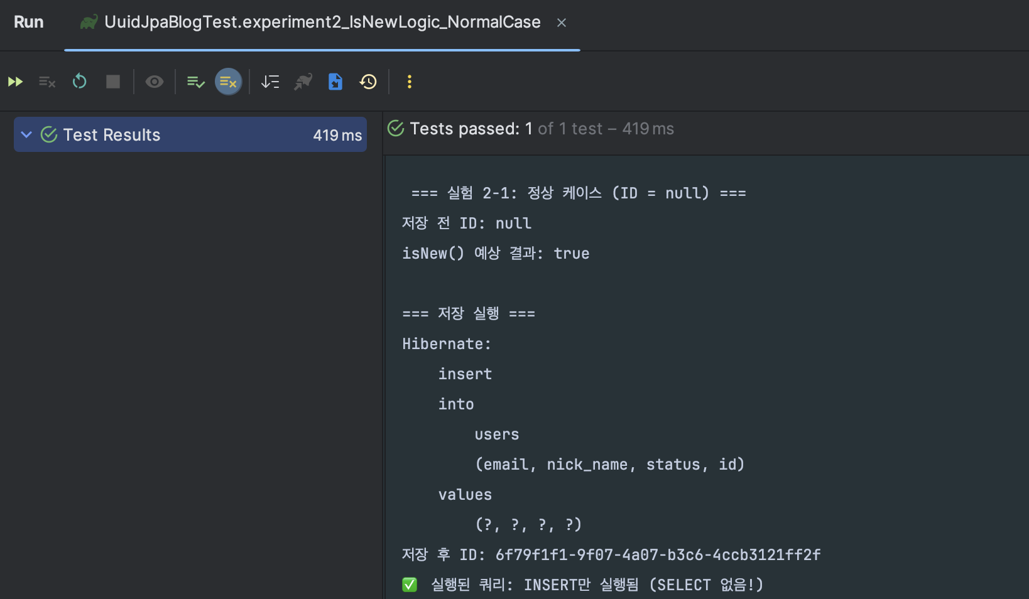Screen dimensions: 1029x599
Task: Click the Rerun failed tests icon
Action: [x=47, y=82]
